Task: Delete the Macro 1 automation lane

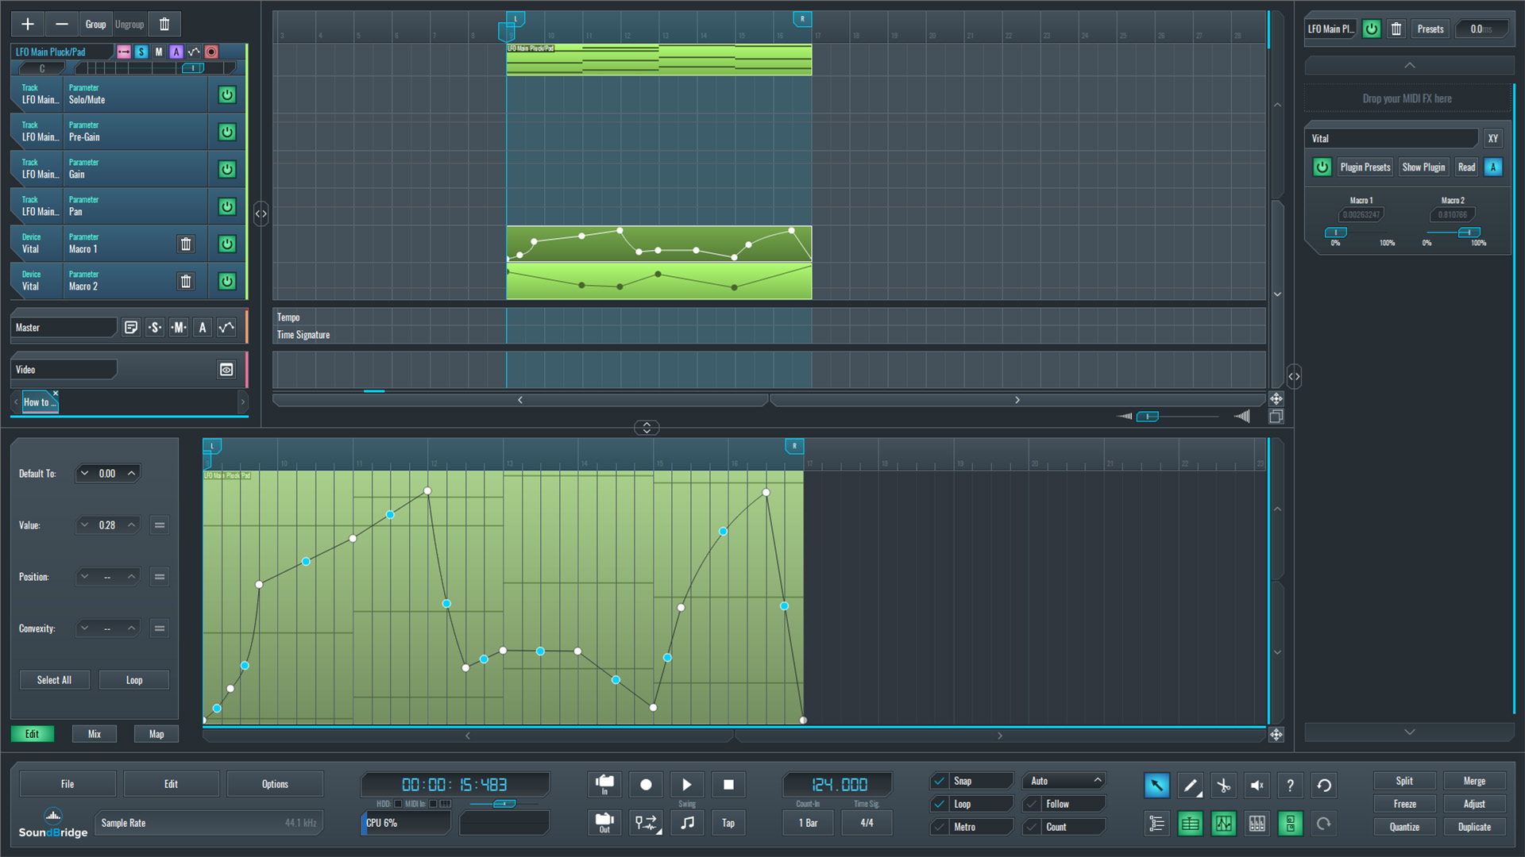Action: [186, 244]
